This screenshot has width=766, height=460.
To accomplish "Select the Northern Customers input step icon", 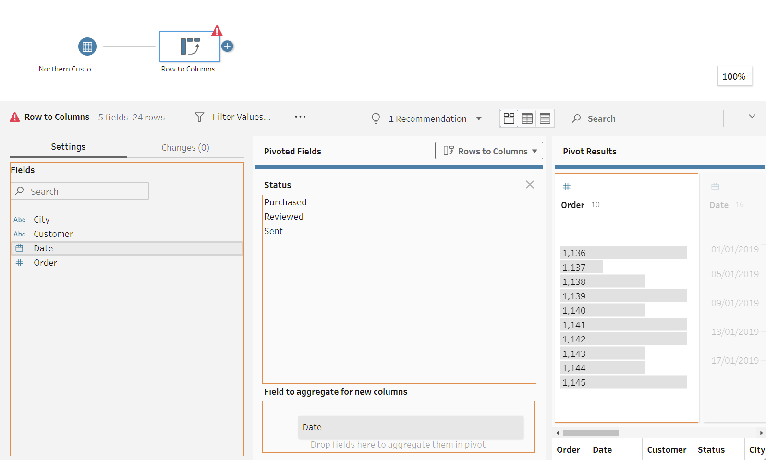I will click(87, 47).
